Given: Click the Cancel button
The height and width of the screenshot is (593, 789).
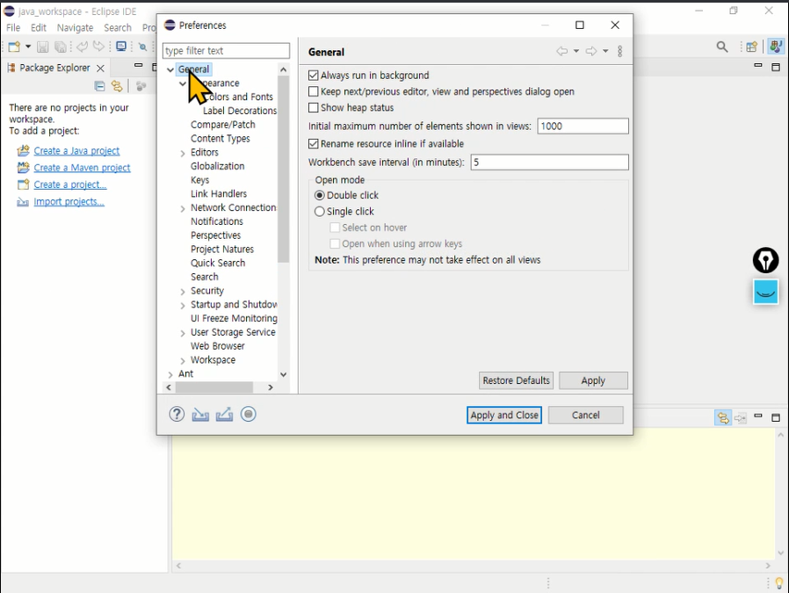Looking at the screenshot, I should pyautogui.click(x=586, y=415).
